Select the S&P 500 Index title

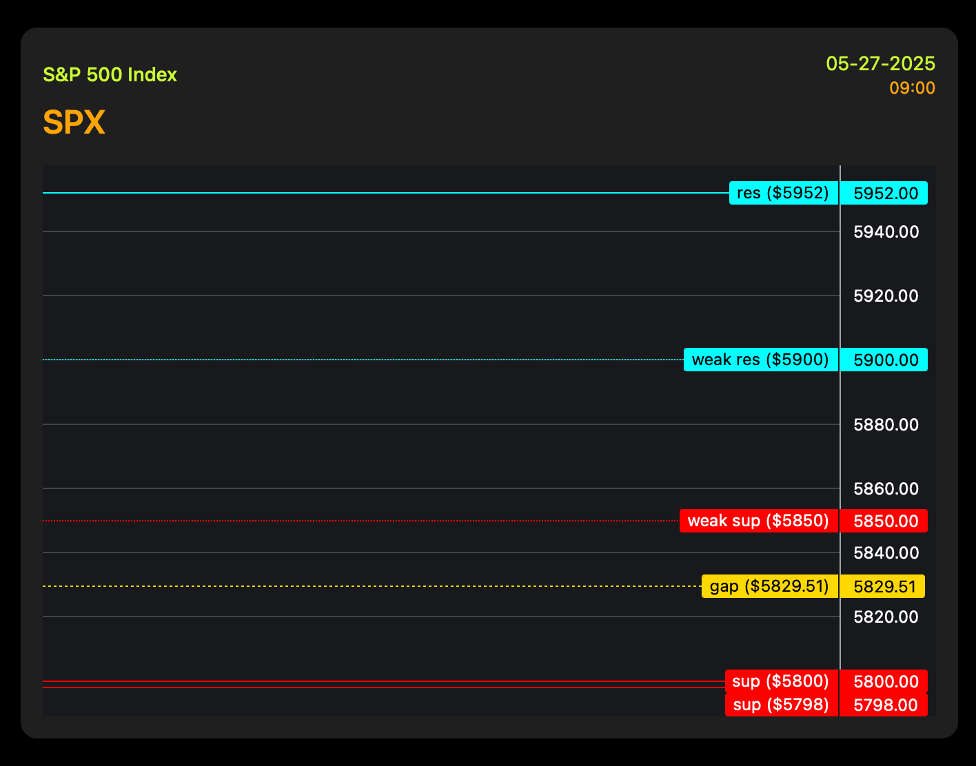(110, 74)
